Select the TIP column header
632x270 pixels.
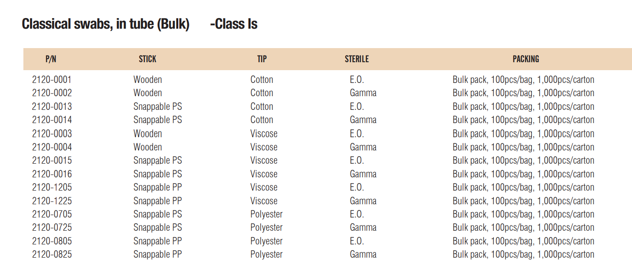(262, 59)
